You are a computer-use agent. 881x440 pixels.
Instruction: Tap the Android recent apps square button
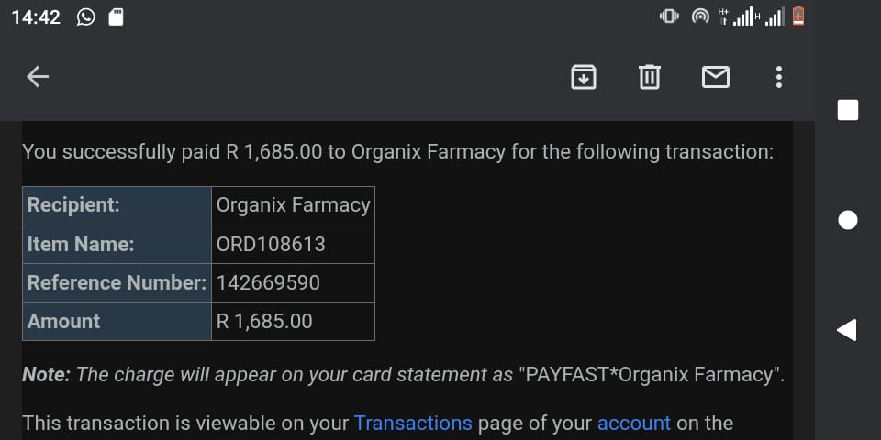(x=848, y=110)
